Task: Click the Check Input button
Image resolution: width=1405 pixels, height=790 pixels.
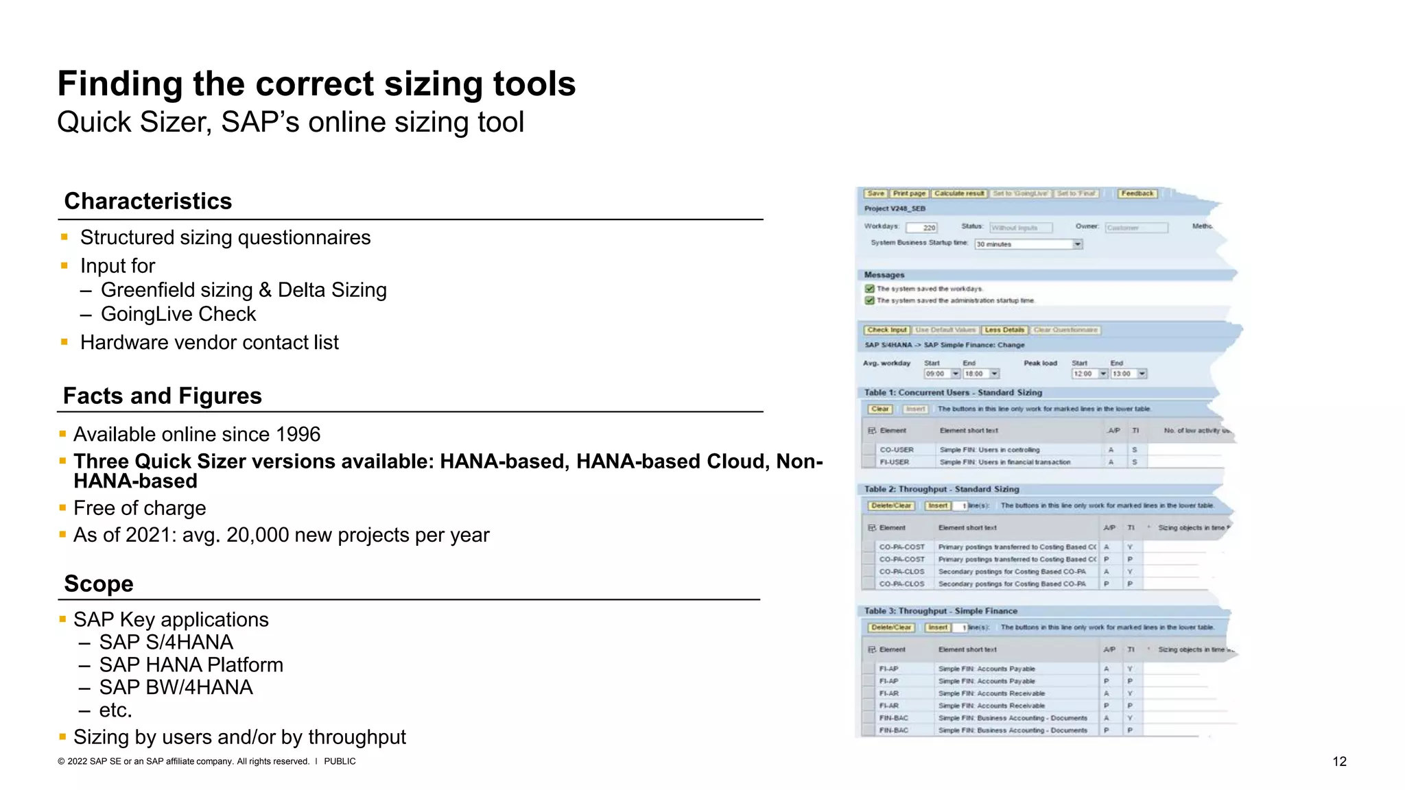Action: point(886,330)
